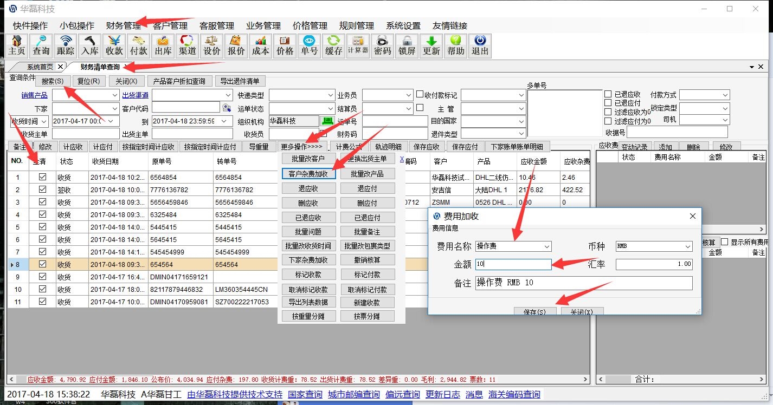Screen dimensions: 773x405
Task: Open the 财务管理 menu
Action: 124,25
